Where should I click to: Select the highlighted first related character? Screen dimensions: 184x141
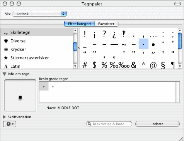[44, 86]
